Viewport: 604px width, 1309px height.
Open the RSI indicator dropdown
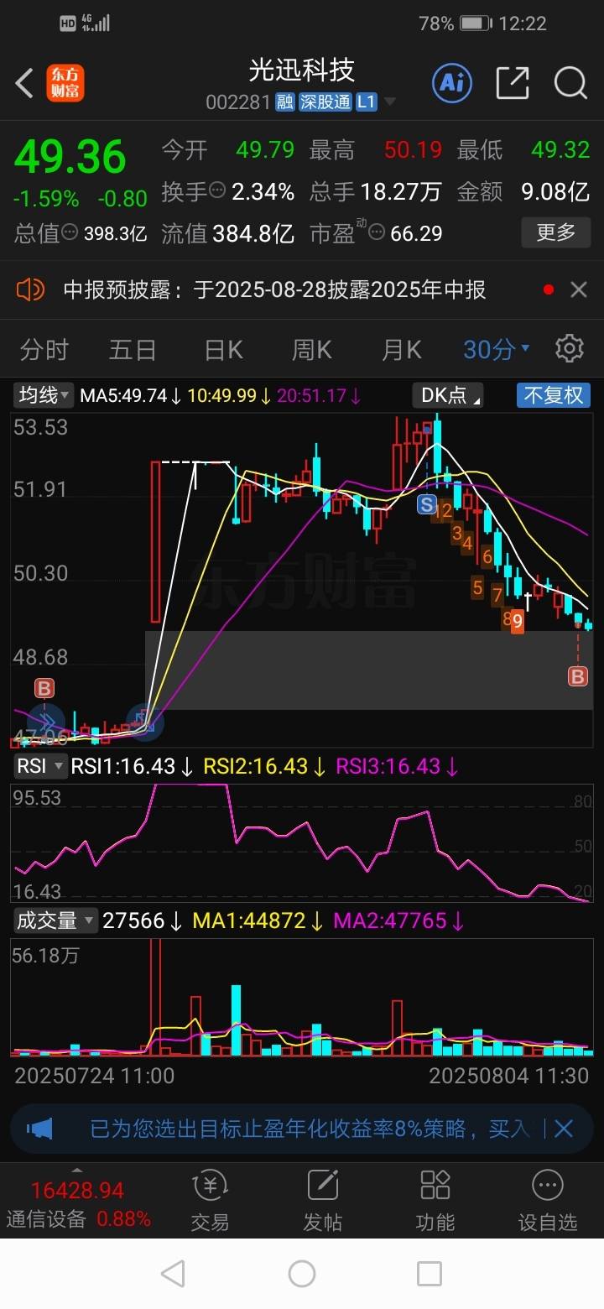(39, 766)
